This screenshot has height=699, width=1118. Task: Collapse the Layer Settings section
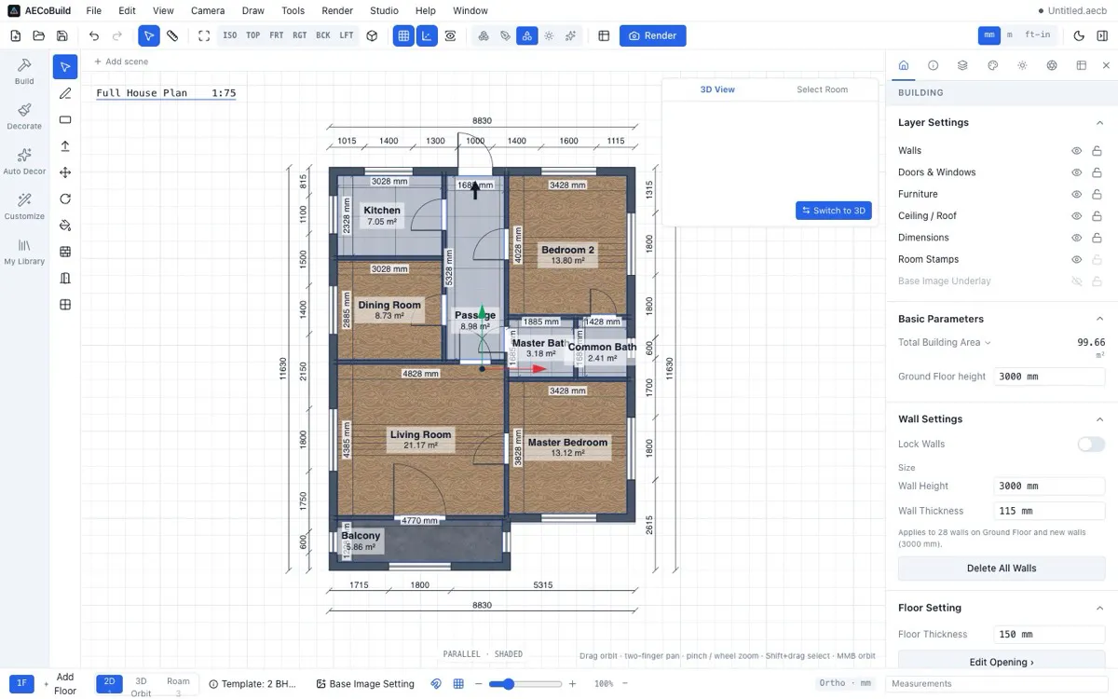(1099, 123)
